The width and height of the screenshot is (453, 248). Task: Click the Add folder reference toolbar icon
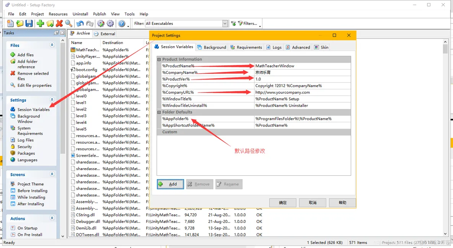pyautogui.click(x=50, y=23)
